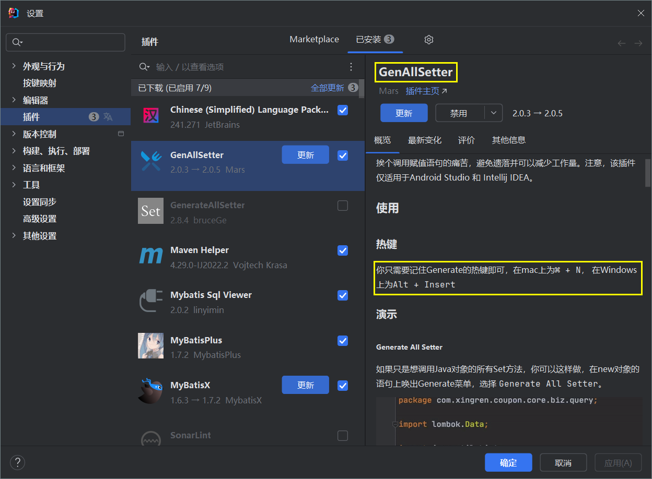Click the help question mark icon
This screenshot has height=479, width=652.
[x=17, y=462]
